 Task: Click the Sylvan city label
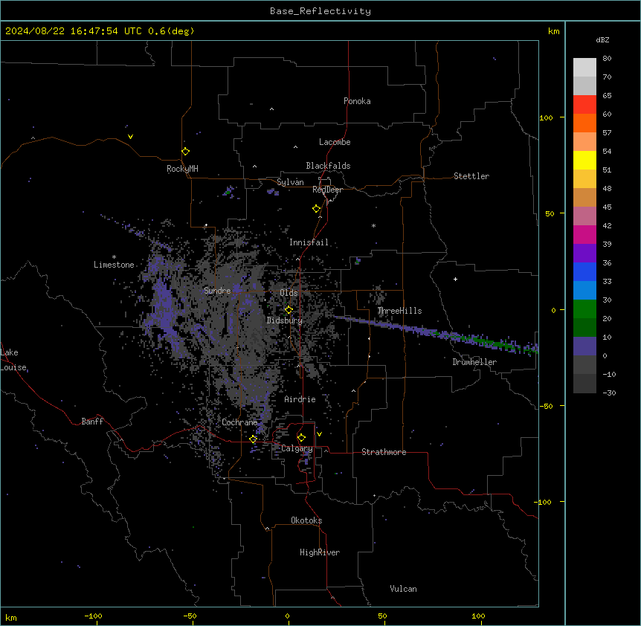coord(290,182)
